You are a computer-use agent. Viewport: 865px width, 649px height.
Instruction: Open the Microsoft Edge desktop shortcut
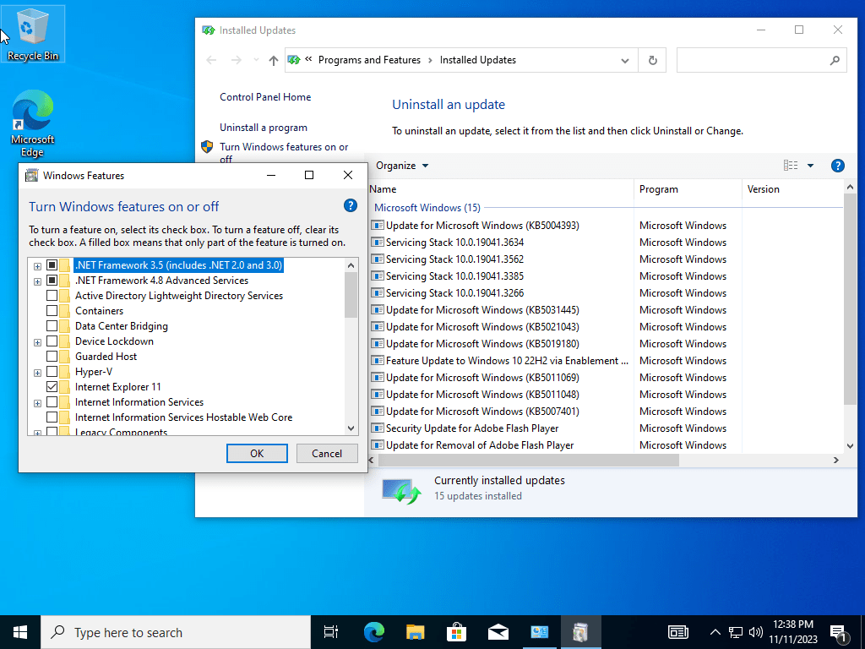coord(33,123)
